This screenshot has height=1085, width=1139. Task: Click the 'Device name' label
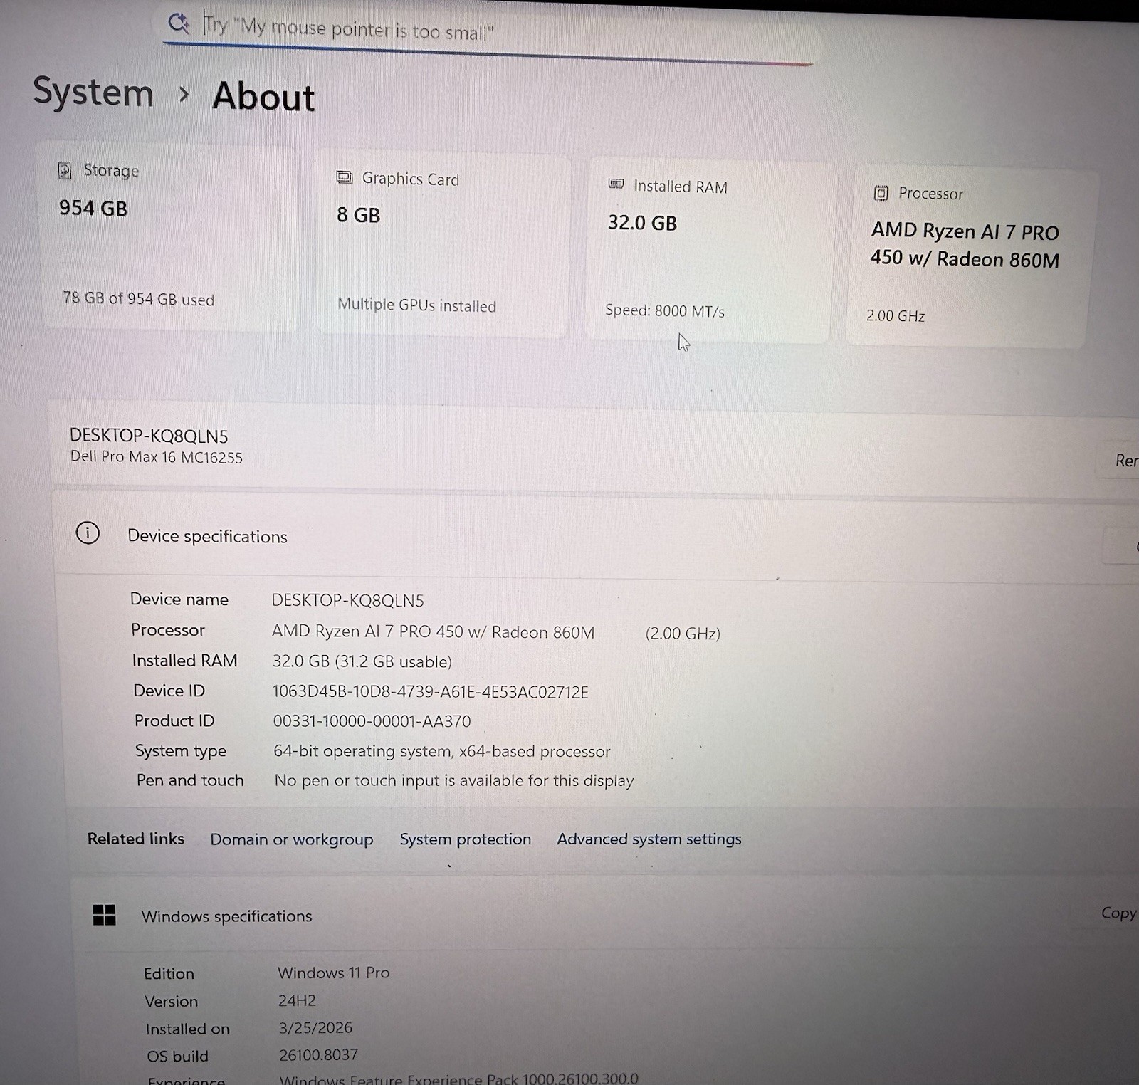click(x=179, y=599)
